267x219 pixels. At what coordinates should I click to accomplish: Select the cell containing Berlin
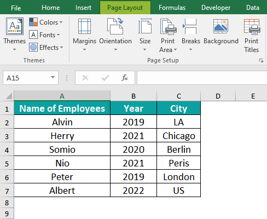coord(179,149)
